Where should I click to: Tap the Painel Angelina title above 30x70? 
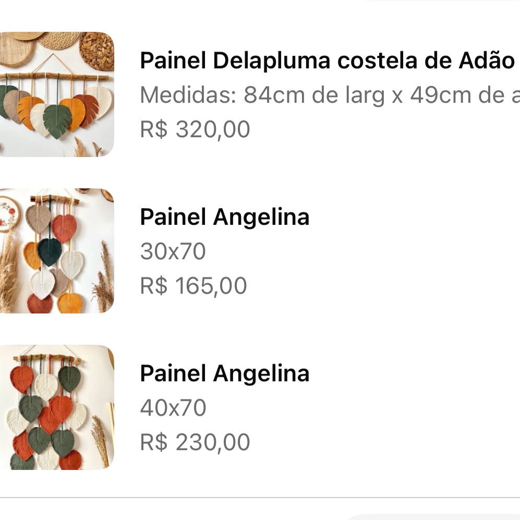pos(225,217)
